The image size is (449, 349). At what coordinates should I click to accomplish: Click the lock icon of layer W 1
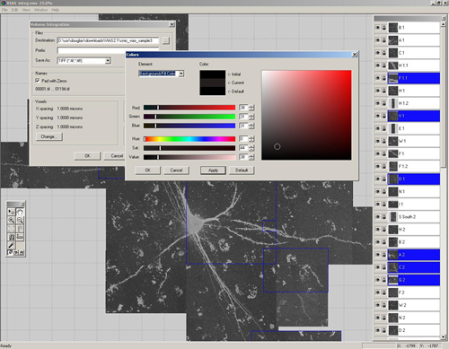pos(383,141)
